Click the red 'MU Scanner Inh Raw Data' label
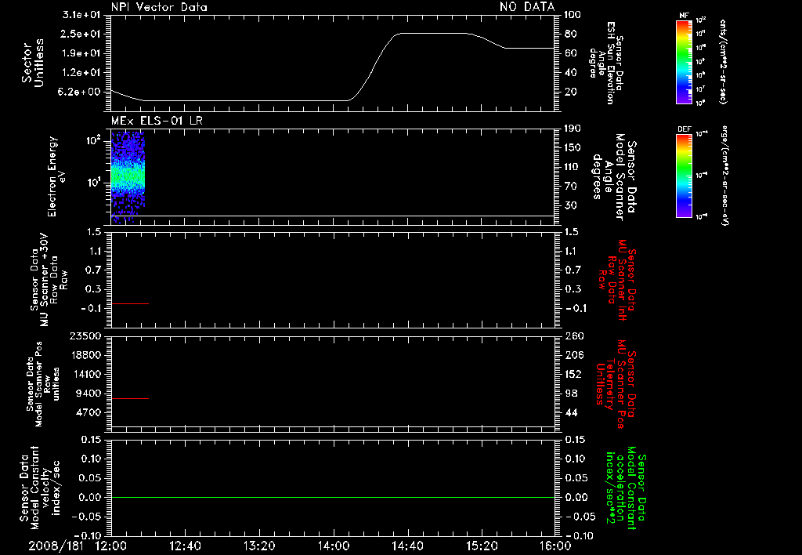Image resolution: width=802 pixels, height=555 pixels. coord(617,280)
